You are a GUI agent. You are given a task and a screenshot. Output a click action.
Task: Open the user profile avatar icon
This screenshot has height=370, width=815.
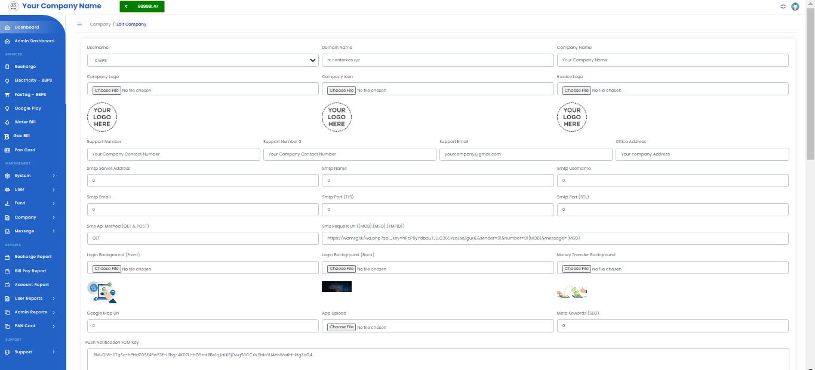pos(795,7)
